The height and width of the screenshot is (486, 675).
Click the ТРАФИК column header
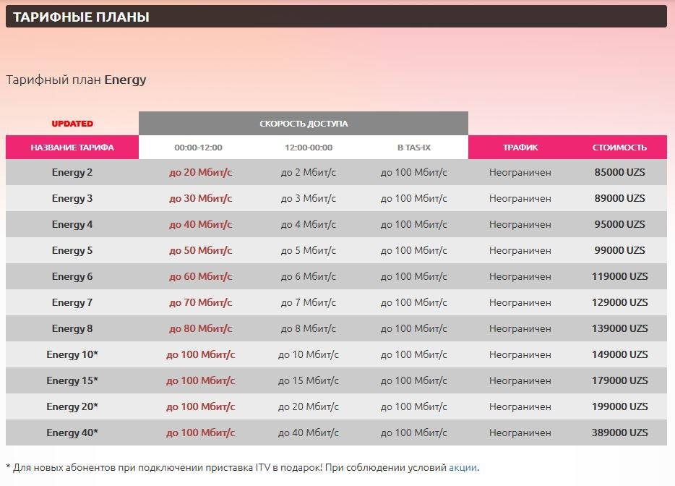pos(520,148)
